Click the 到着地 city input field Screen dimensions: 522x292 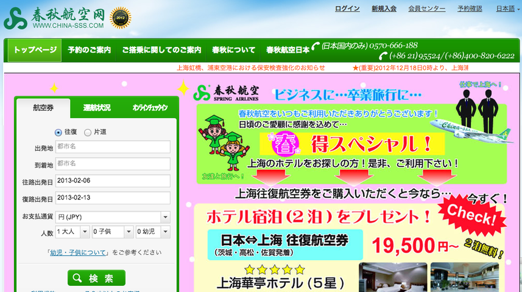coord(113,164)
